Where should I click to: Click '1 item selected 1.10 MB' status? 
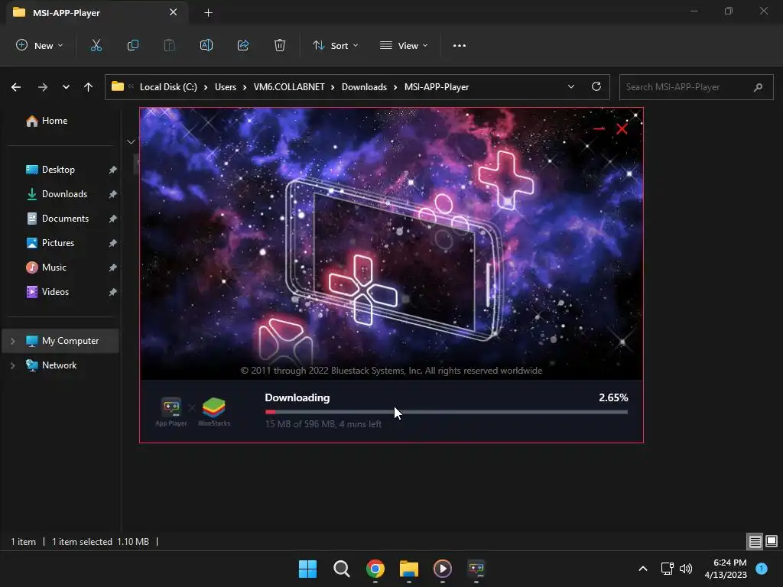pyautogui.click(x=100, y=542)
